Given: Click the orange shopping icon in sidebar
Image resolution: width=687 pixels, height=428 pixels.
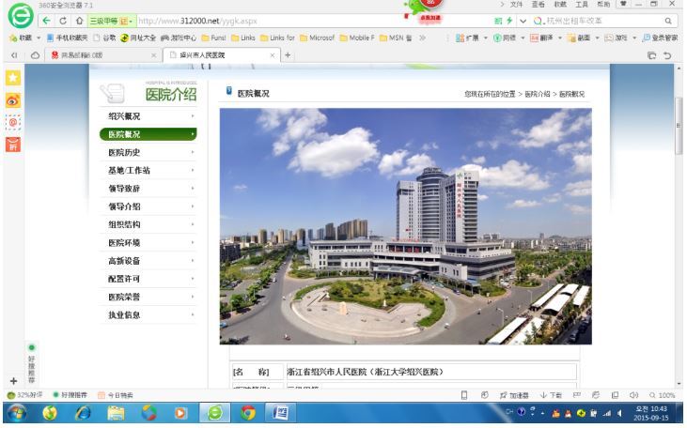Looking at the screenshot, I should click(x=13, y=145).
